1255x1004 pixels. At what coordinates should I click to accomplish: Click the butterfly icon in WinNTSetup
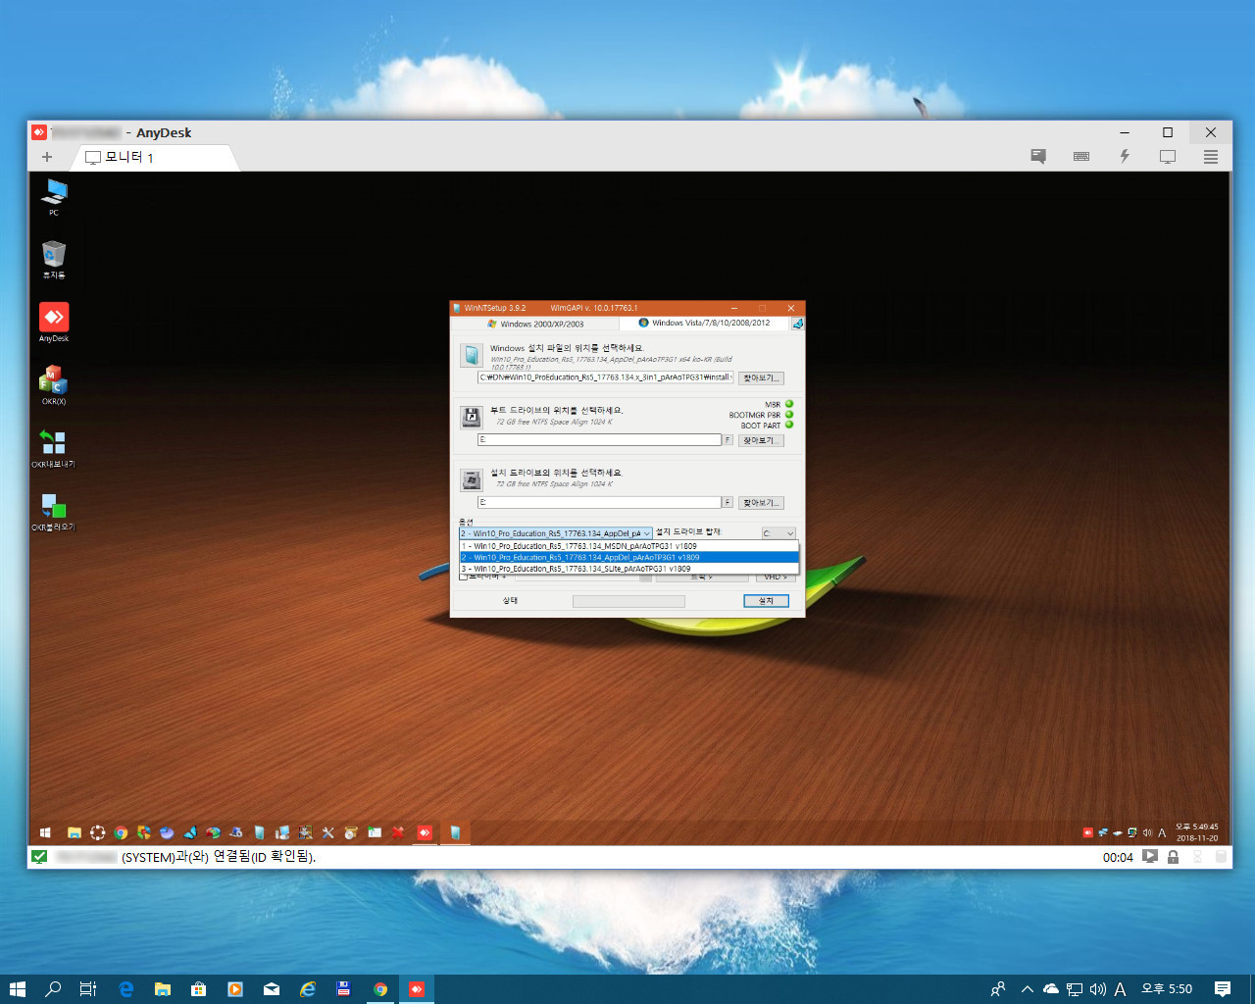point(798,324)
